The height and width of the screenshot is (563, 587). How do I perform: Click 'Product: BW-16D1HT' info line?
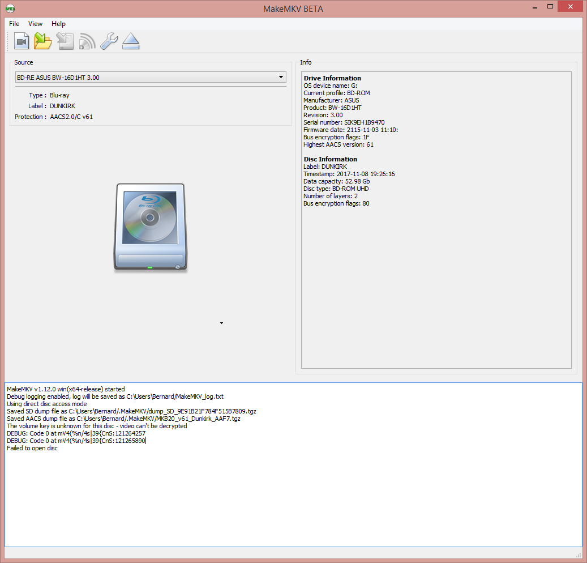click(x=332, y=108)
